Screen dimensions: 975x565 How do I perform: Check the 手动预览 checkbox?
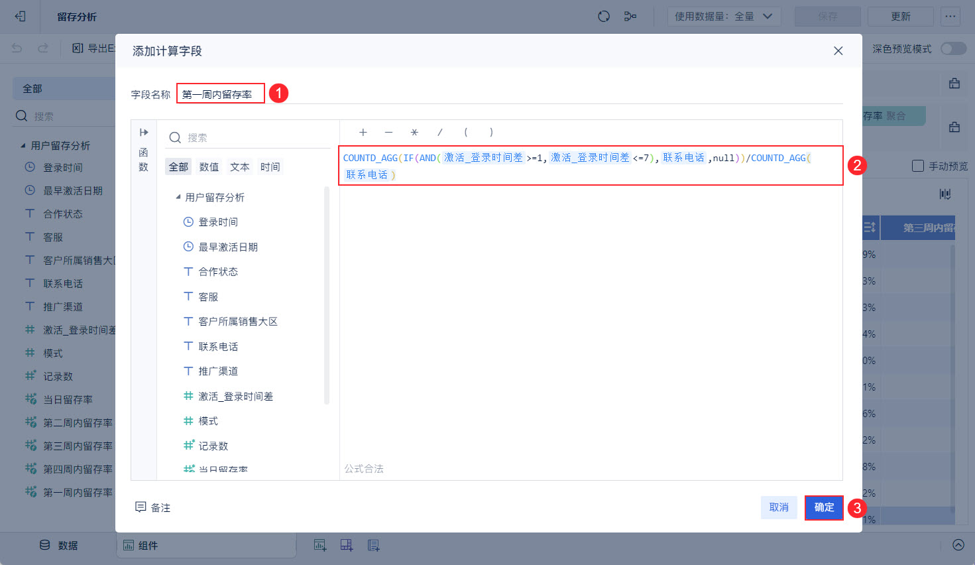pyautogui.click(x=918, y=166)
